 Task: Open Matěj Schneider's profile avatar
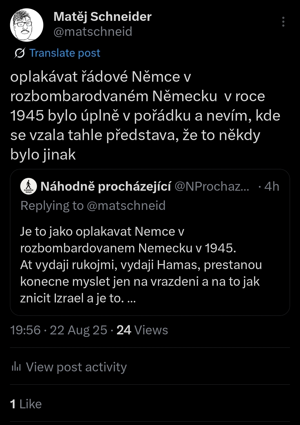click(27, 25)
